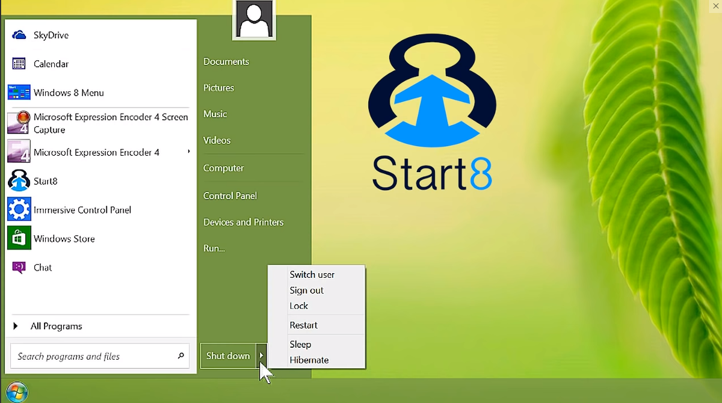The image size is (722, 403).
Task: Open the Run... dialog entry
Action: 214,248
